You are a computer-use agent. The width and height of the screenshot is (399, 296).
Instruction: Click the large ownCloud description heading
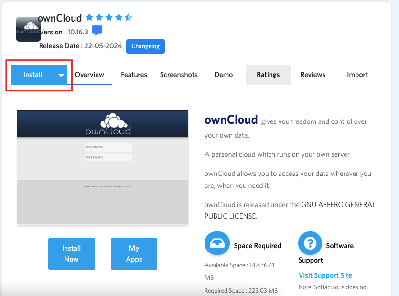231,120
